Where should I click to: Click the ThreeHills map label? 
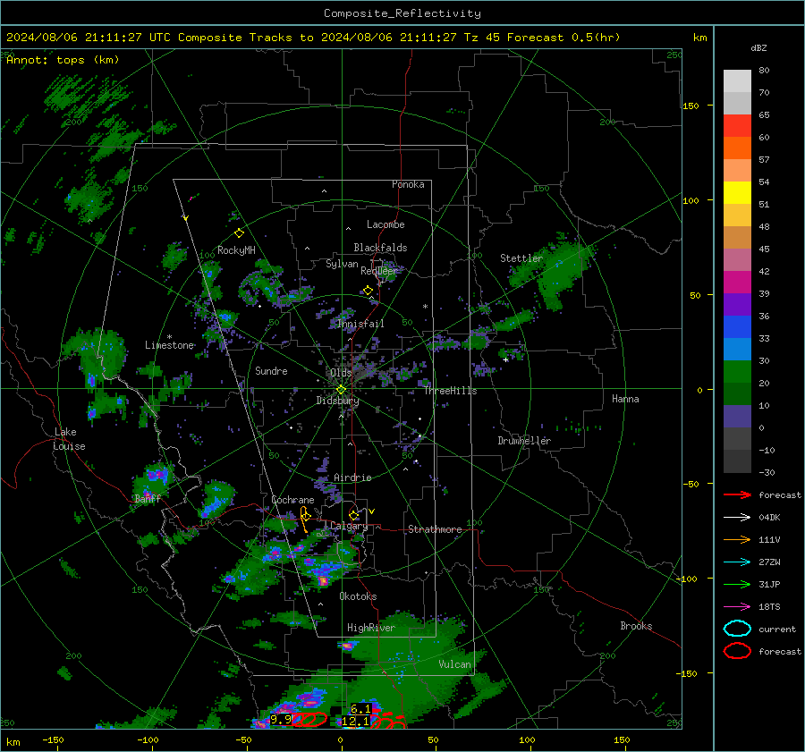pyautogui.click(x=450, y=391)
